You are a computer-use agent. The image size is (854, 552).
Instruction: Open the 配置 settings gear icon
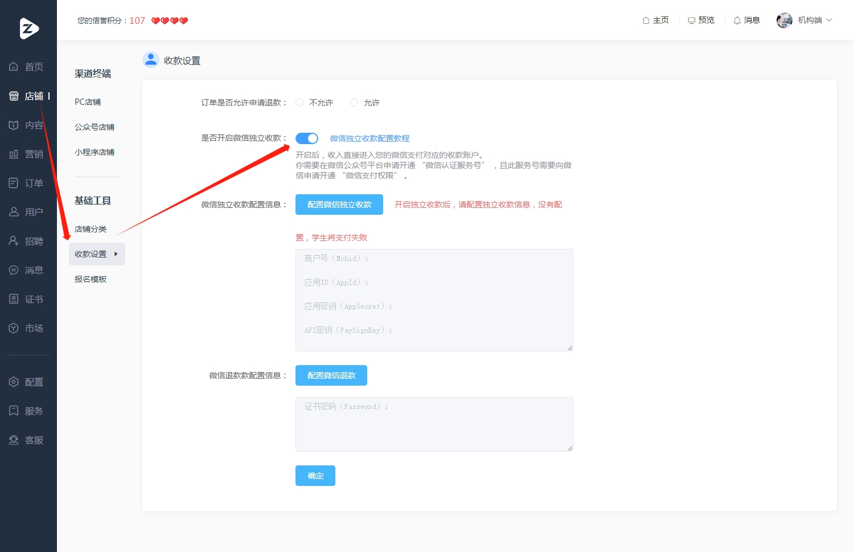click(x=14, y=382)
